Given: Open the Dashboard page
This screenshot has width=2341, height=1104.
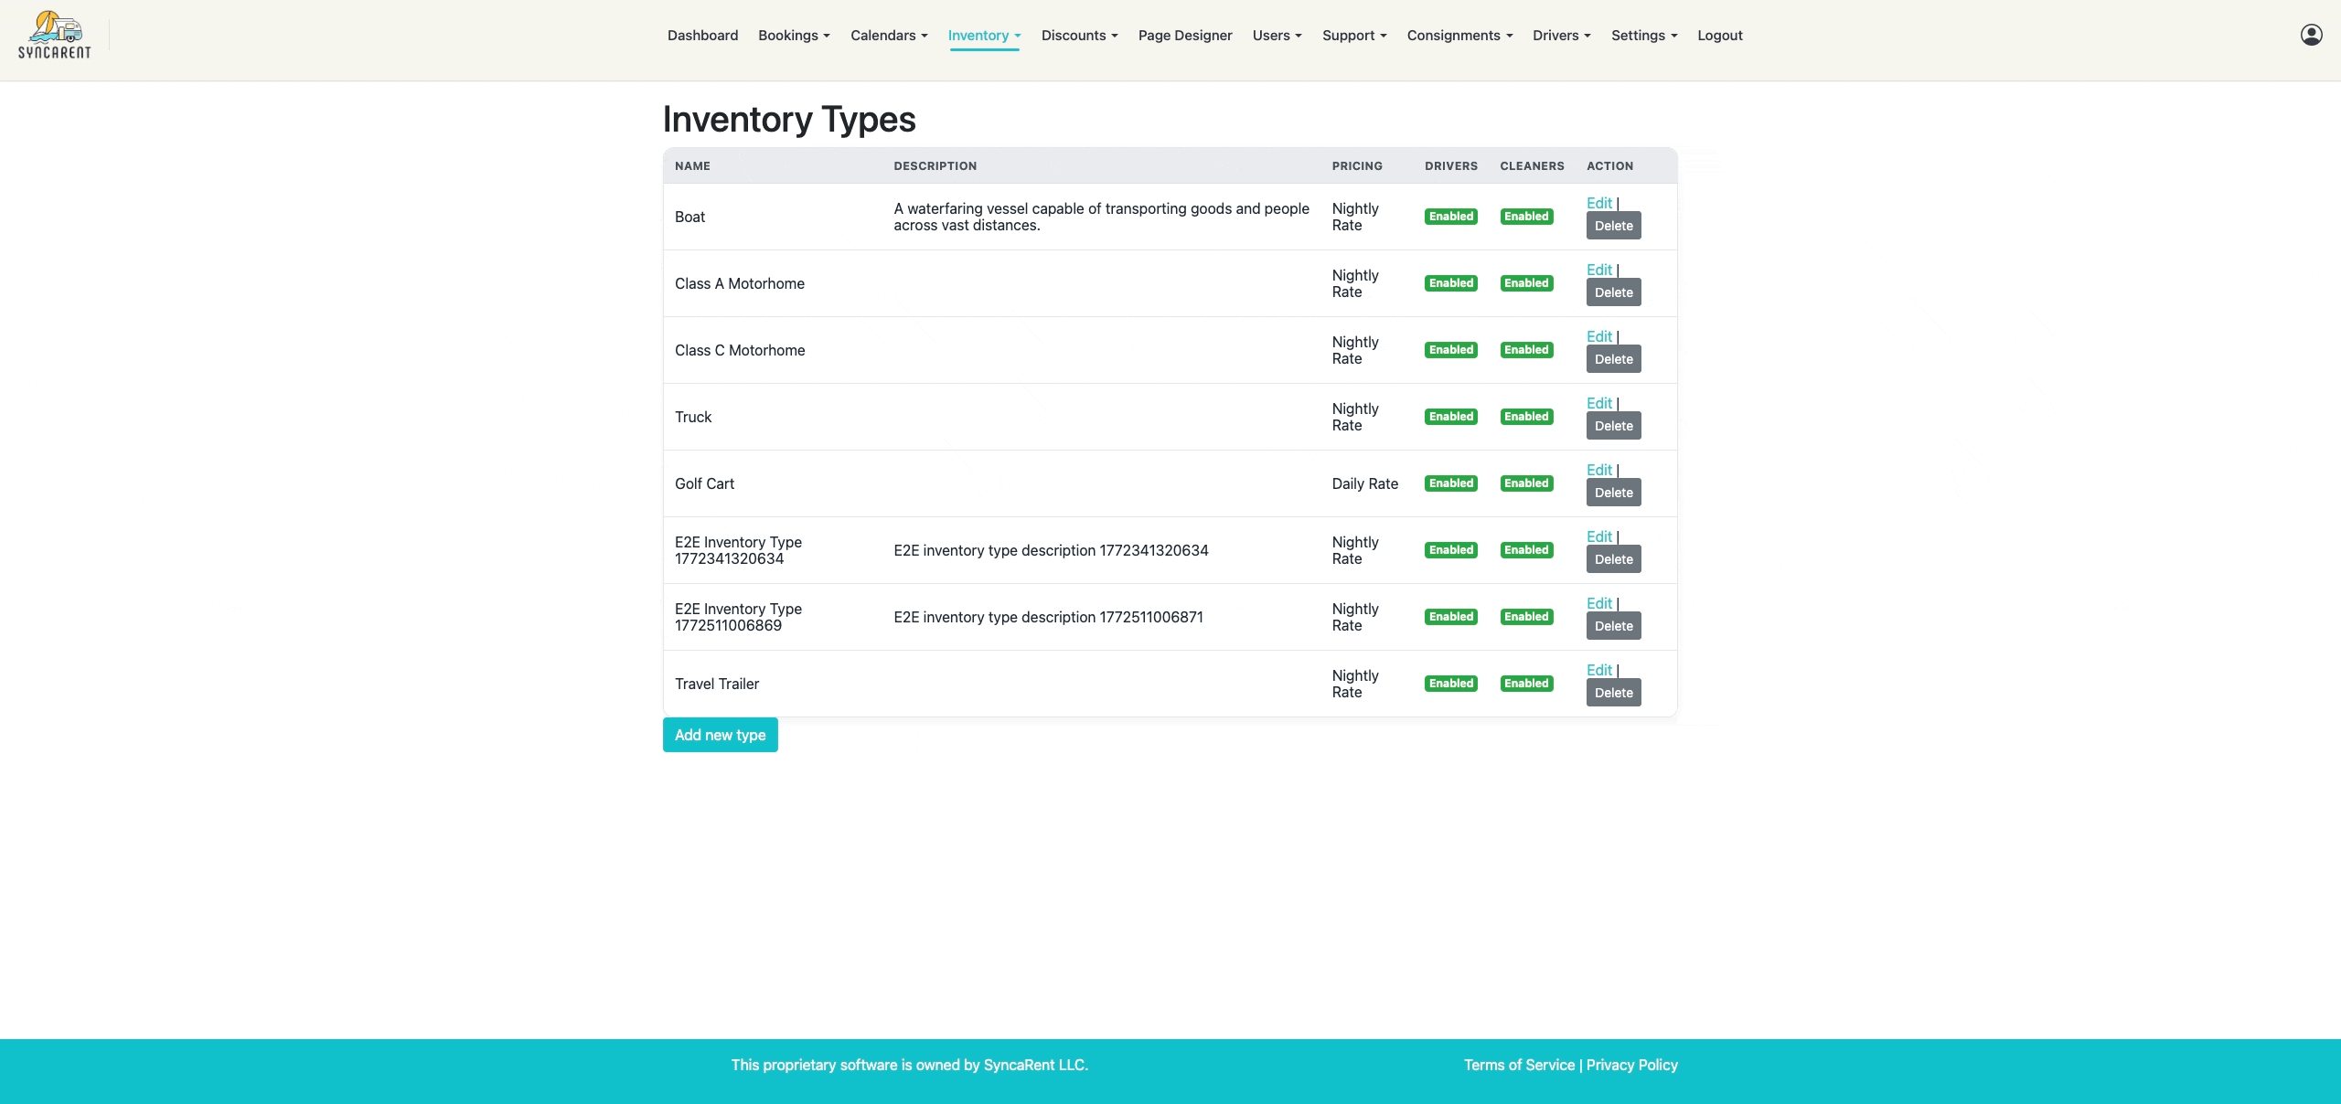Looking at the screenshot, I should [x=702, y=36].
